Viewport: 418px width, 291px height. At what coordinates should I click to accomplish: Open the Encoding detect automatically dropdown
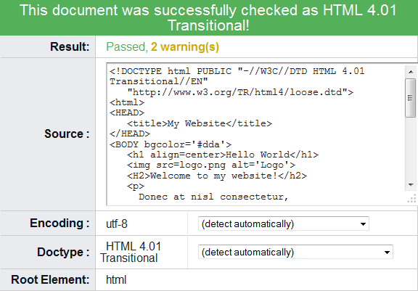[x=283, y=224]
